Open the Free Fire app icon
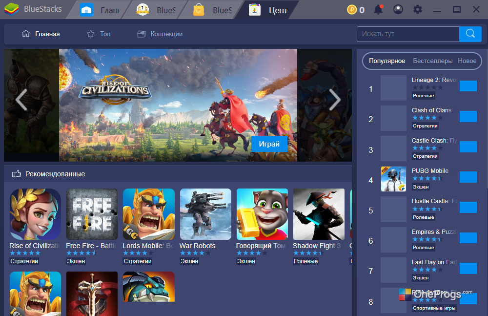The height and width of the screenshot is (316, 488). [x=92, y=214]
